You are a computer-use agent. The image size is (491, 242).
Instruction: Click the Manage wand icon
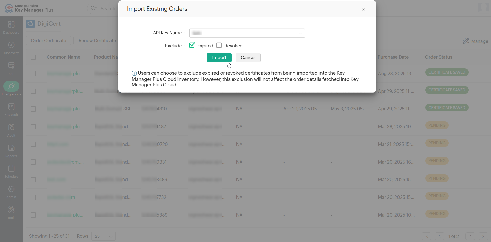point(466,41)
